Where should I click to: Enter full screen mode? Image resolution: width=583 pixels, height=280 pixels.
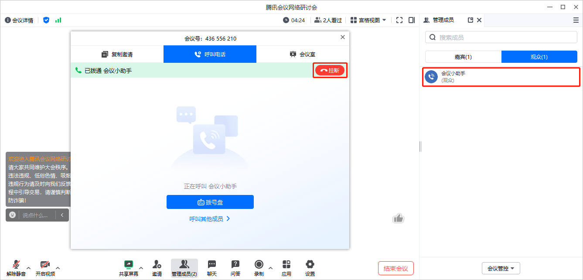(x=399, y=20)
